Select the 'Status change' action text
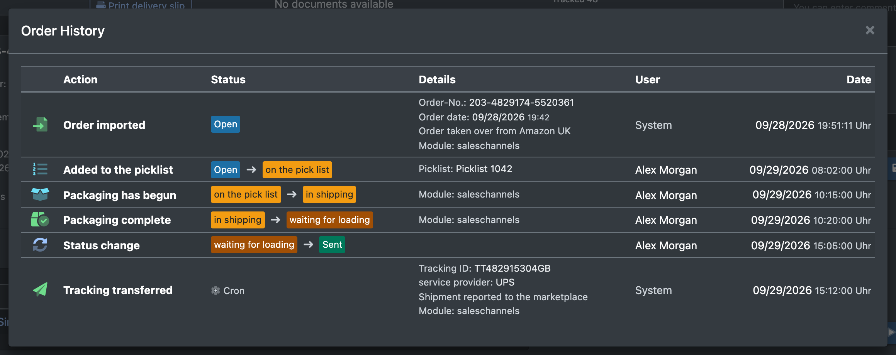896x355 pixels. (x=102, y=245)
